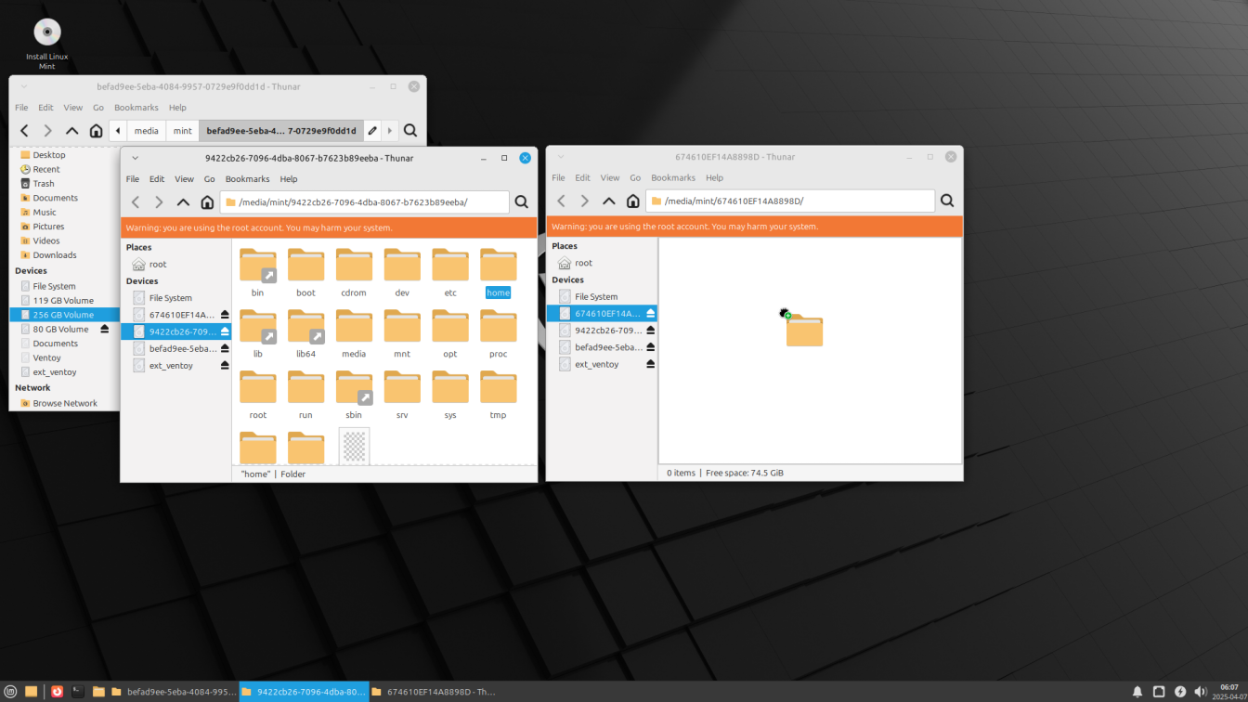Screen dimensions: 1248x702
Task: Open the File menu in 9422cb26 window
Action: [x=133, y=179]
